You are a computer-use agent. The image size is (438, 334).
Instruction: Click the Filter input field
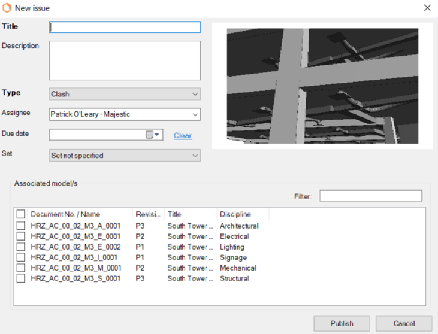370,196
